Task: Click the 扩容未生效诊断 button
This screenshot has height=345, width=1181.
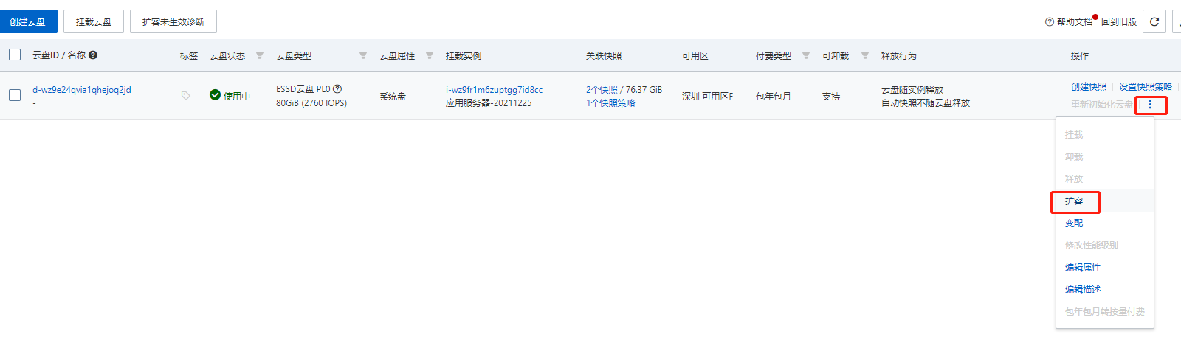Action: coord(173,22)
